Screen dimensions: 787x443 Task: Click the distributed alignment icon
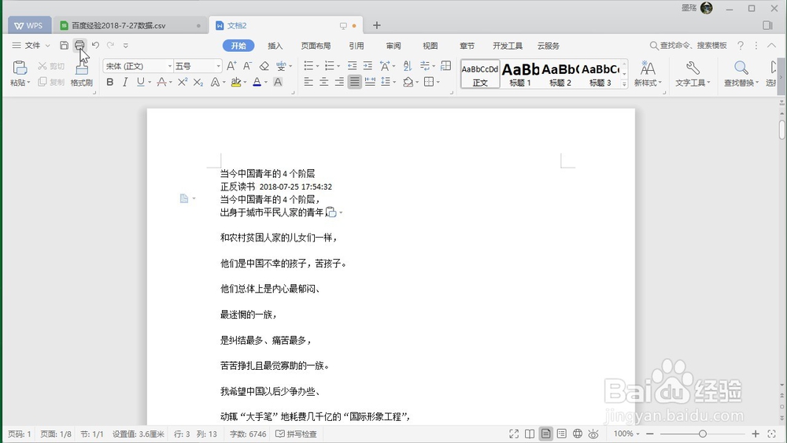tap(371, 82)
